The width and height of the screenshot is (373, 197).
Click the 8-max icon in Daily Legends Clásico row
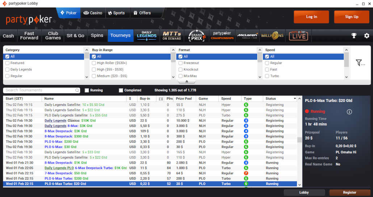click(x=246, y=121)
